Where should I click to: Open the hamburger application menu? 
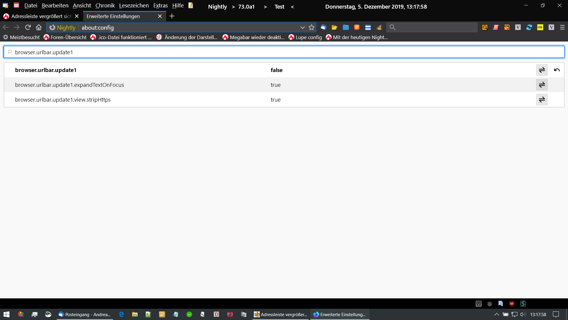[562, 27]
